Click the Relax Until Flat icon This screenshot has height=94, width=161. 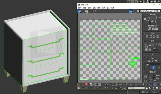153,29
